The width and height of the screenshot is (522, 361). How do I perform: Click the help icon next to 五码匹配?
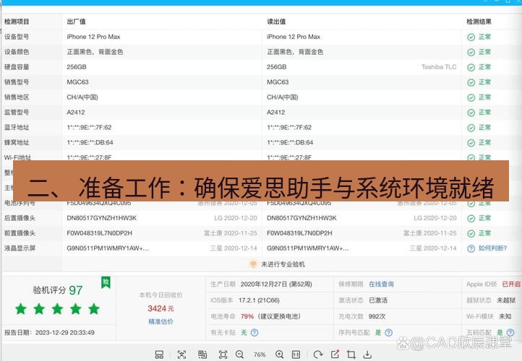510,332
